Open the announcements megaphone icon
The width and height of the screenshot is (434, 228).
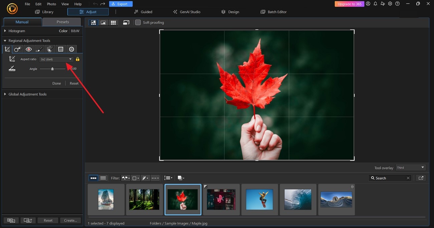pos(383,4)
